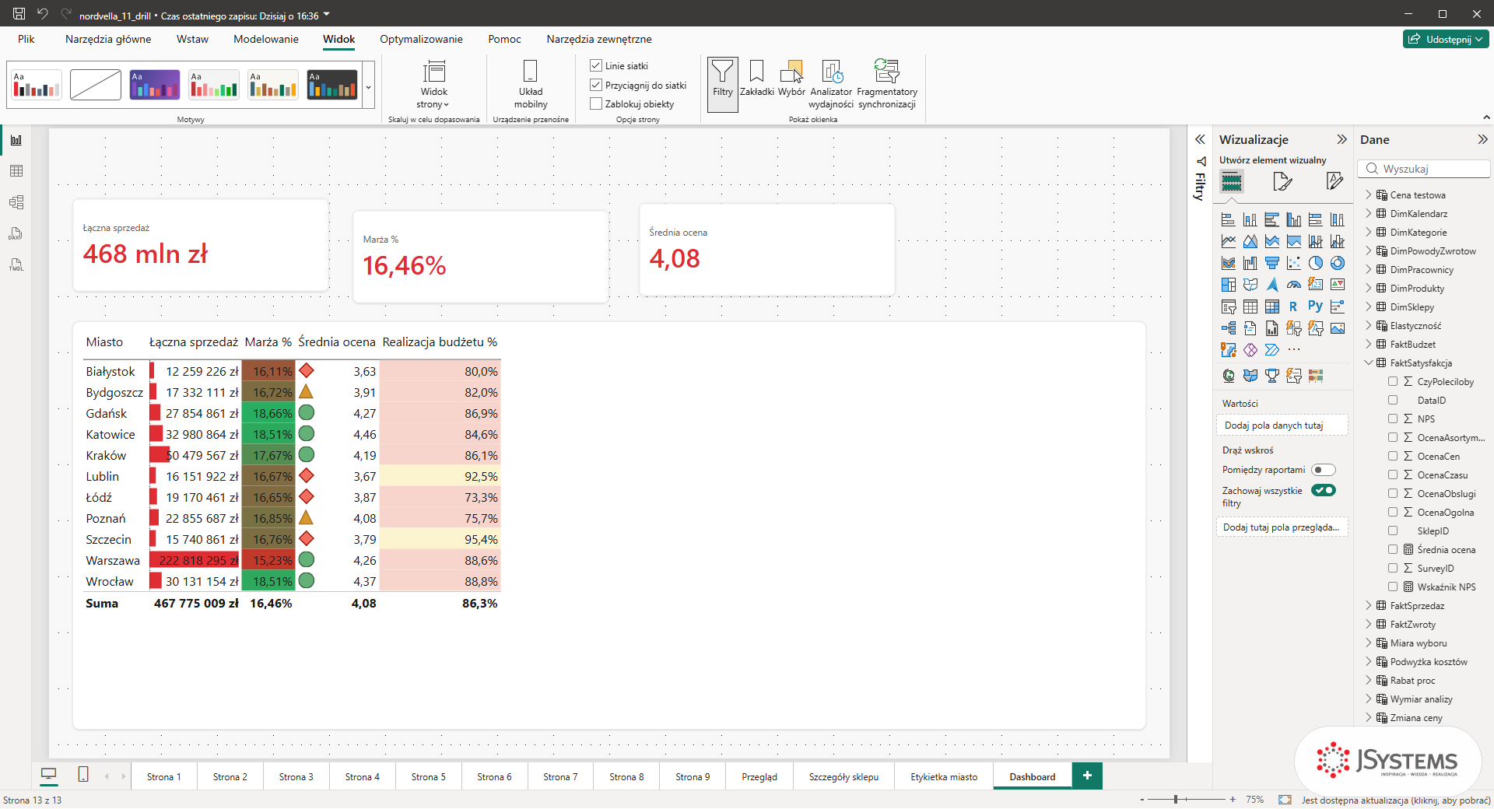This screenshot has width=1494, height=809.
Task: Expand the DimKalendarz table
Action: (1369, 213)
